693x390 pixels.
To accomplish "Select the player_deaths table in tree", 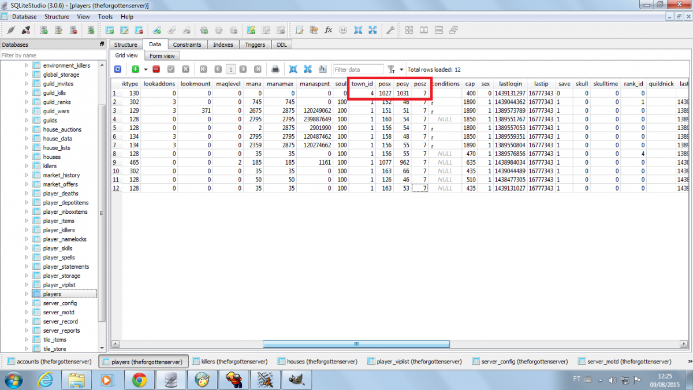I will click(61, 194).
